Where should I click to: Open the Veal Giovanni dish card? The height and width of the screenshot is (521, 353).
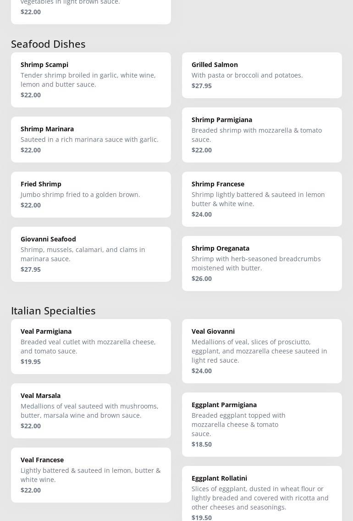[262, 351]
